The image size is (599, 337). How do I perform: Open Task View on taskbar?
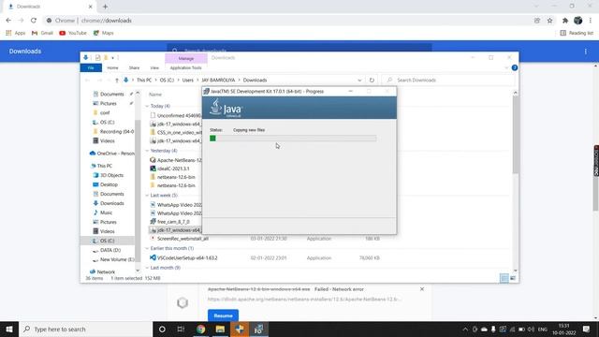click(181, 329)
